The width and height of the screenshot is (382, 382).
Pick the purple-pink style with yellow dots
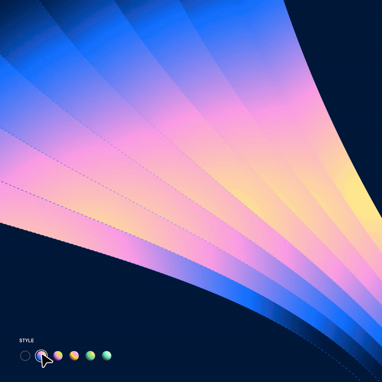[x=58, y=356]
